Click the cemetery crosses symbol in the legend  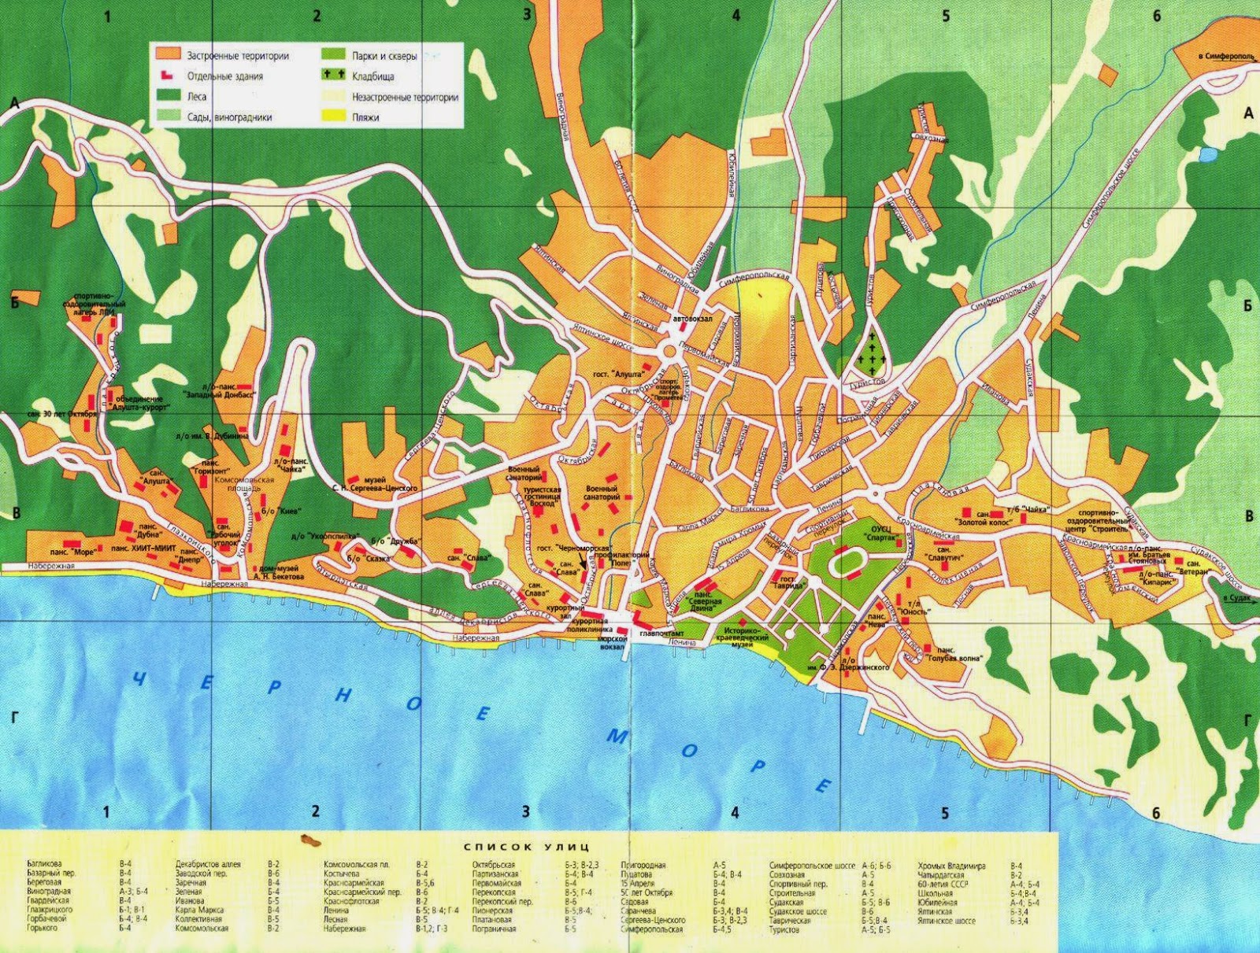point(332,75)
